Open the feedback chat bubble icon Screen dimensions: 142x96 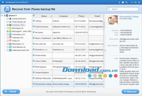123,3
